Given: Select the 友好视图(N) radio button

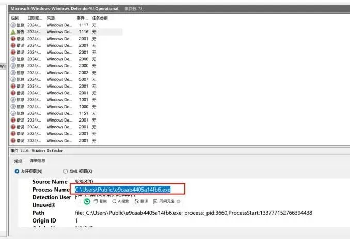Looking at the screenshot, I should click(x=17, y=172).
